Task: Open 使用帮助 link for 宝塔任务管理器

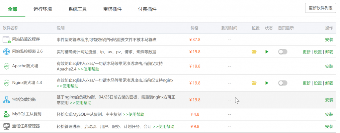Action: pos(163,127)
